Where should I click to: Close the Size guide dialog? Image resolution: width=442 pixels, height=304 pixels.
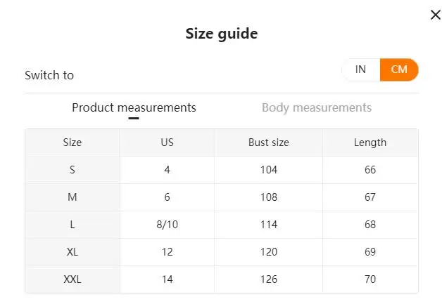coord(436,15)
